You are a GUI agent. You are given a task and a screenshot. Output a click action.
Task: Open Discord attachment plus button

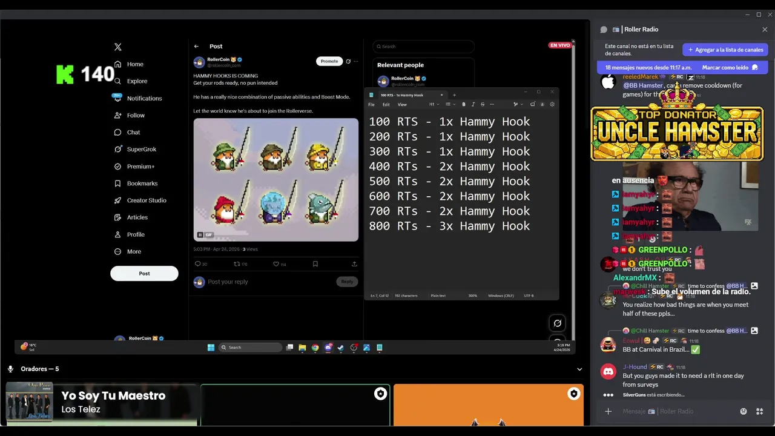point(608,411)
